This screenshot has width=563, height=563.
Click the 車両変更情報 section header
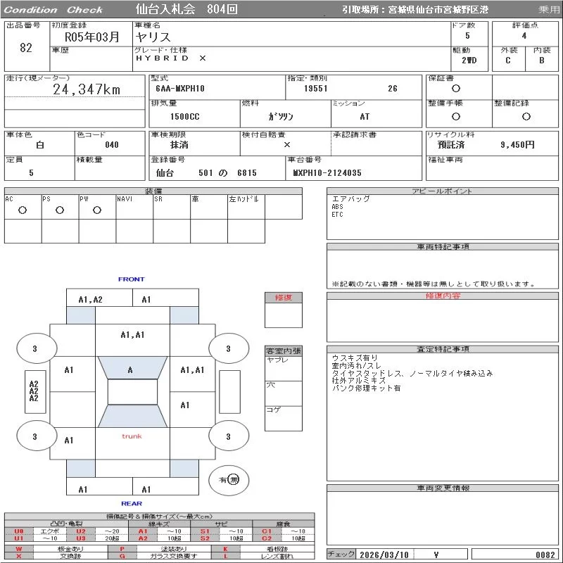click(x=443, y=488)
